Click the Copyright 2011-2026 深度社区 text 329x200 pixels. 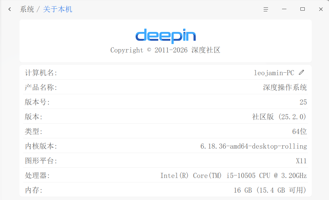pos(165,50)
